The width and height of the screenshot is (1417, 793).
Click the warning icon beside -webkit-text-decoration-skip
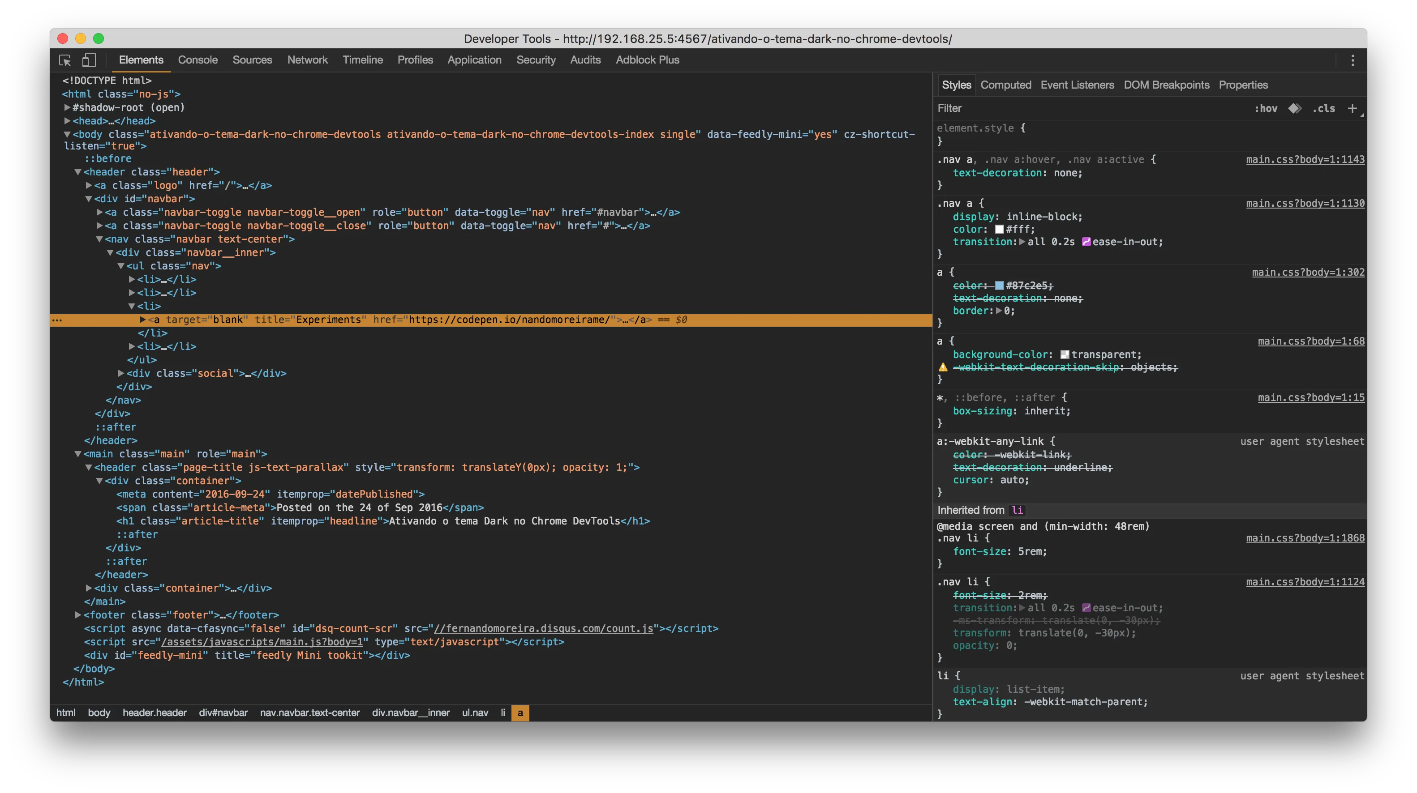click(x=943, y=367)
